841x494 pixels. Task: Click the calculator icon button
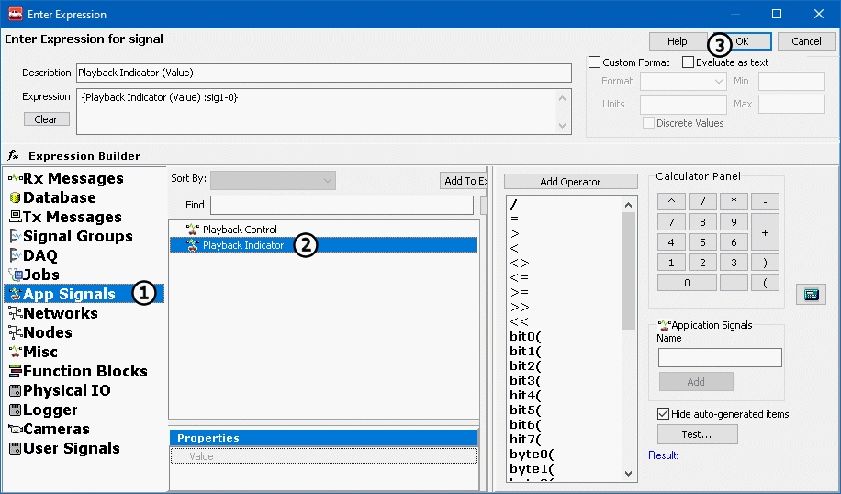click(x=811, y=294)
